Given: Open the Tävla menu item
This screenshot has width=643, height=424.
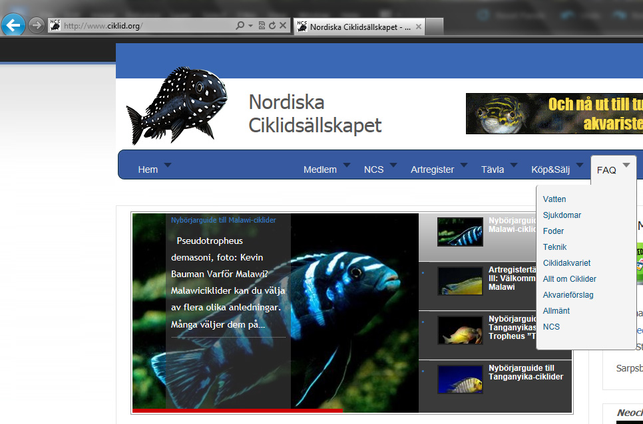Looking at the screenshot, I should click(x=493, y=169).
